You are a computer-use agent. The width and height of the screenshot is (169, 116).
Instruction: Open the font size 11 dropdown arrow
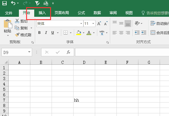coord(93,23)
